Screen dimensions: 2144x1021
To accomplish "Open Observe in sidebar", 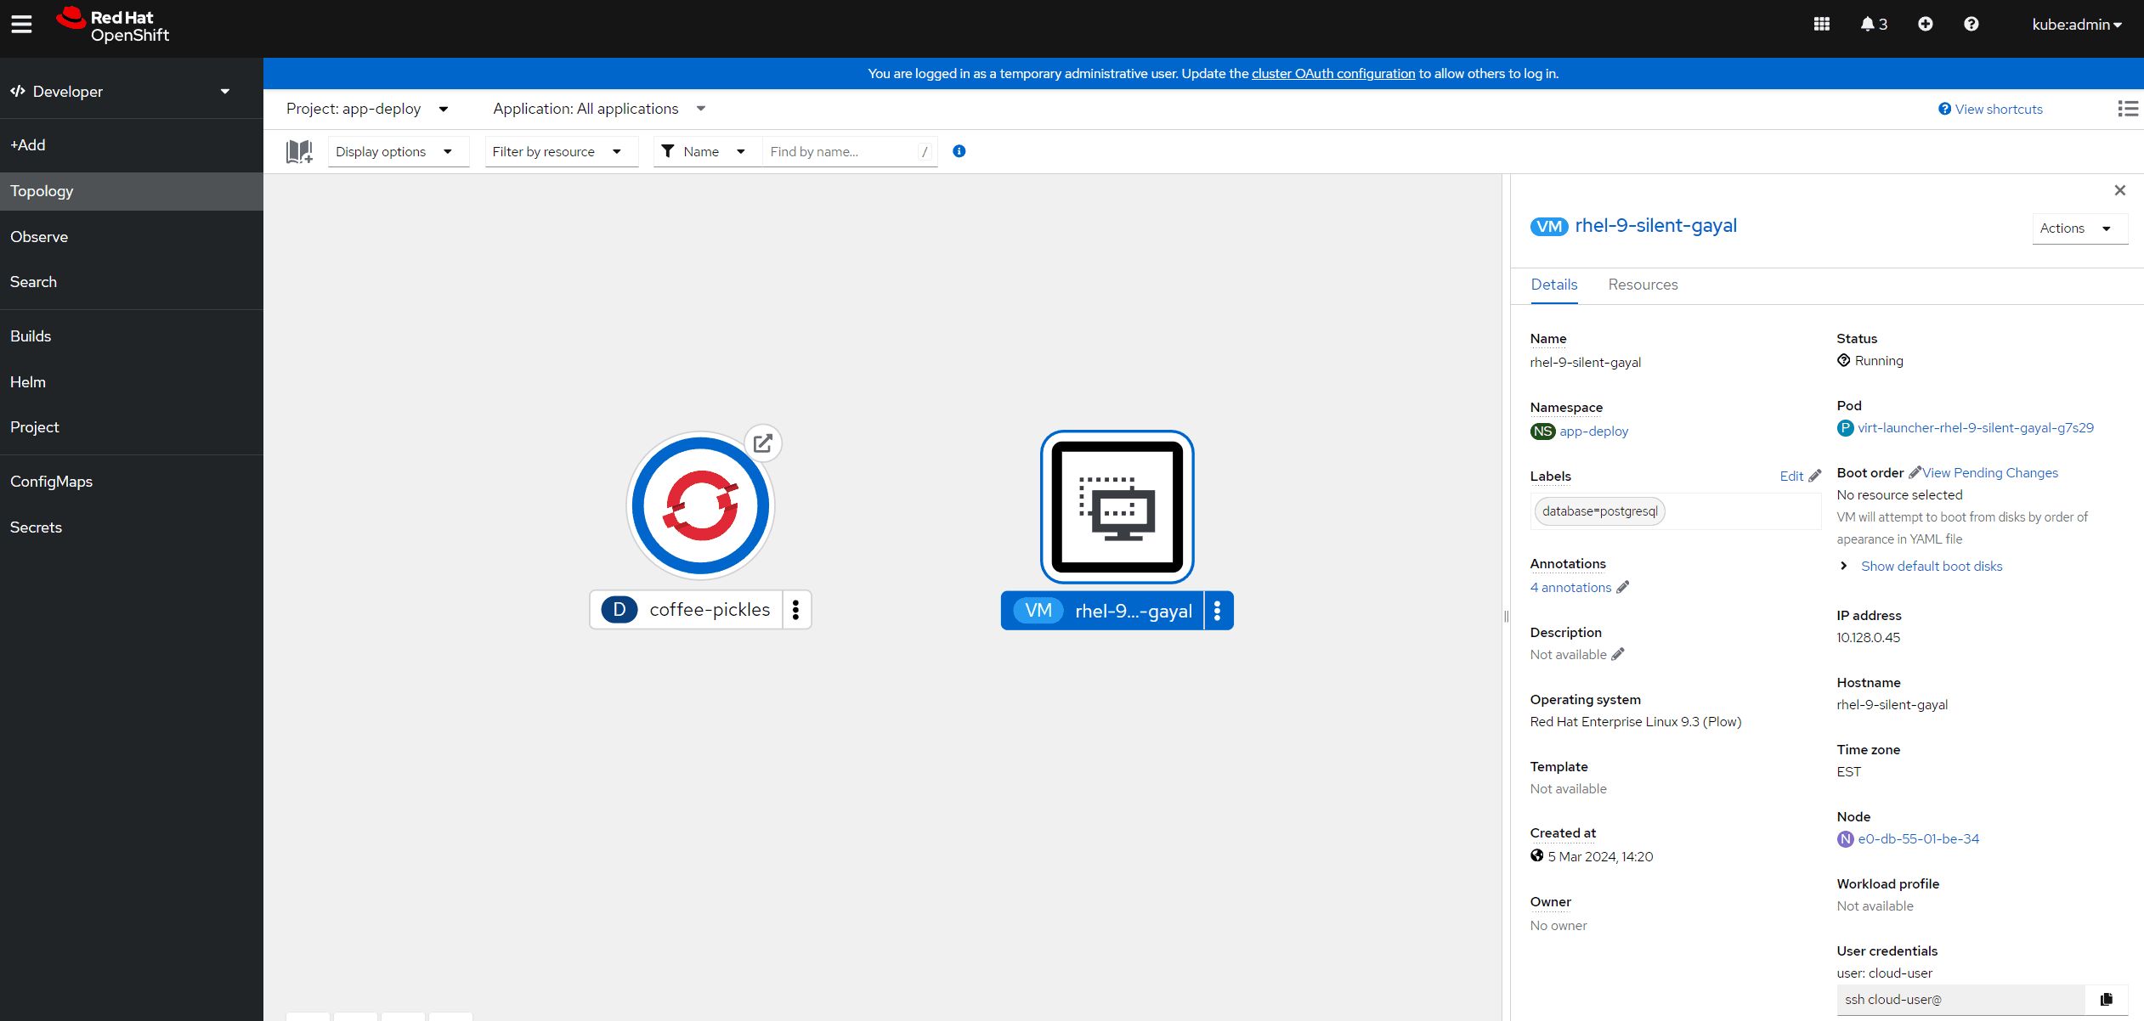I will (132, 237).
